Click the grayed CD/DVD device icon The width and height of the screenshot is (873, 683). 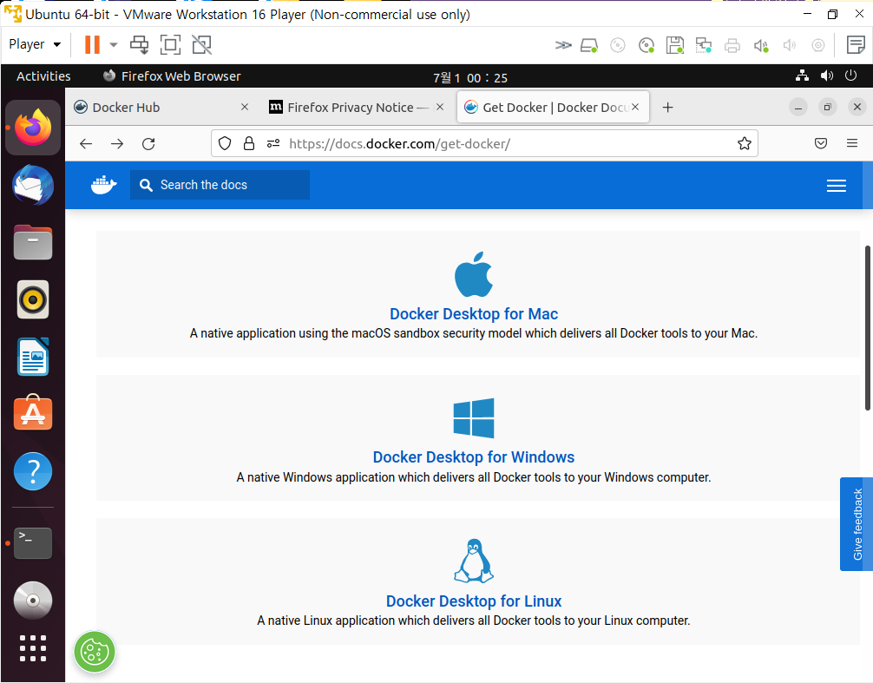[x=618, y=45]
